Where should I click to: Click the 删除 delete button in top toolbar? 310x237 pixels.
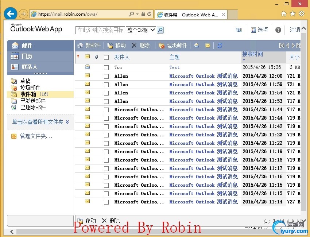[141, 46]
